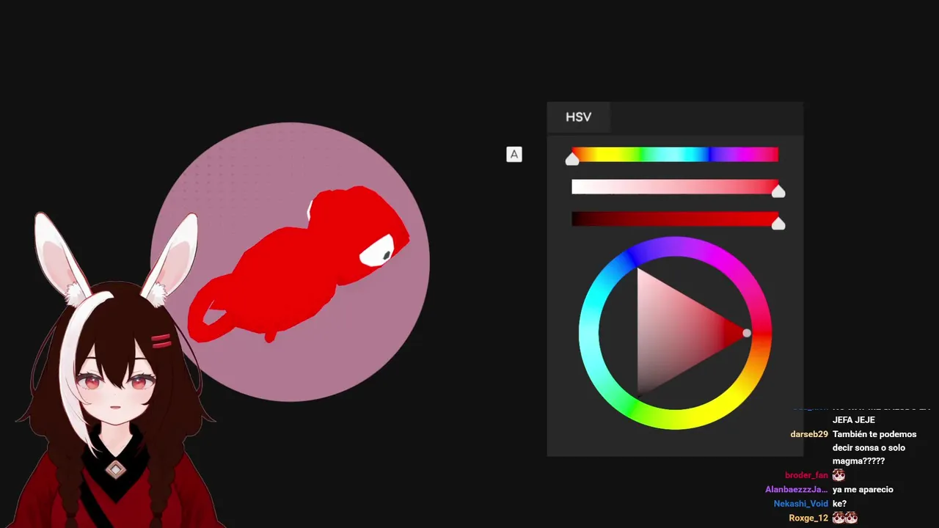
Task: Click the 'ya me aparecio' chat message
Action: click(863, 489)
